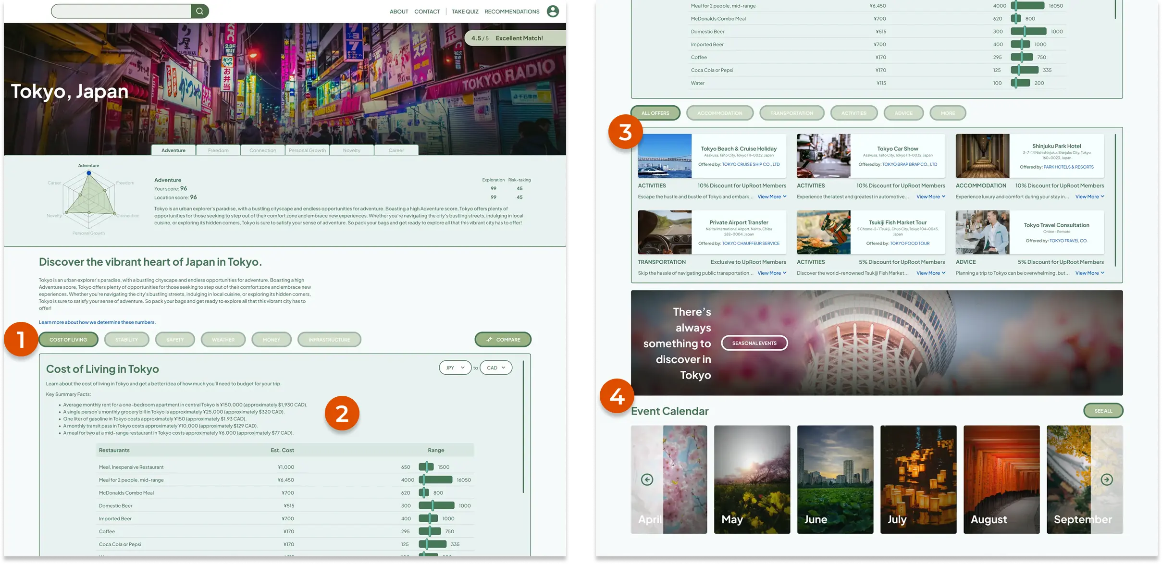Toggle the Weather category pill
Viewport: 1162px width, 564px height.
[x=223, y=340]
